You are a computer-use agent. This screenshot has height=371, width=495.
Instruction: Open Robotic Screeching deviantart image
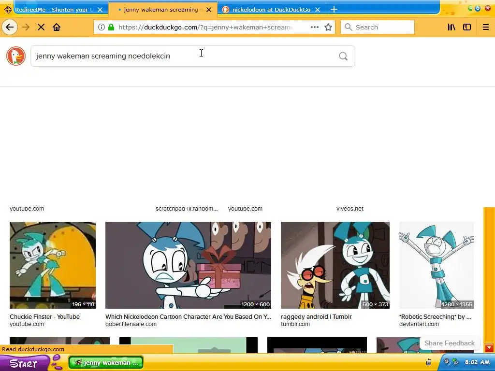point(437,265)
